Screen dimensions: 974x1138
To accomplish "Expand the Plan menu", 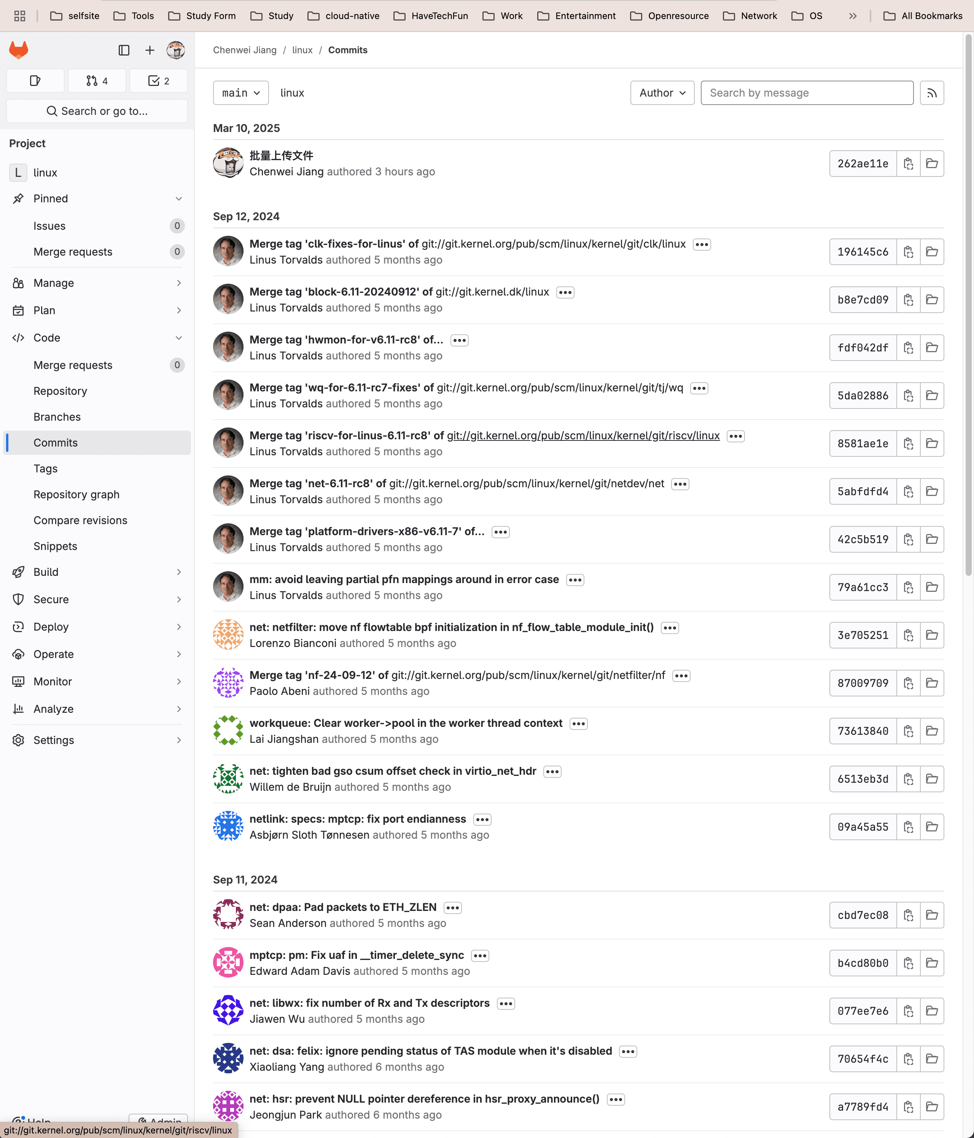I will 97,310.
